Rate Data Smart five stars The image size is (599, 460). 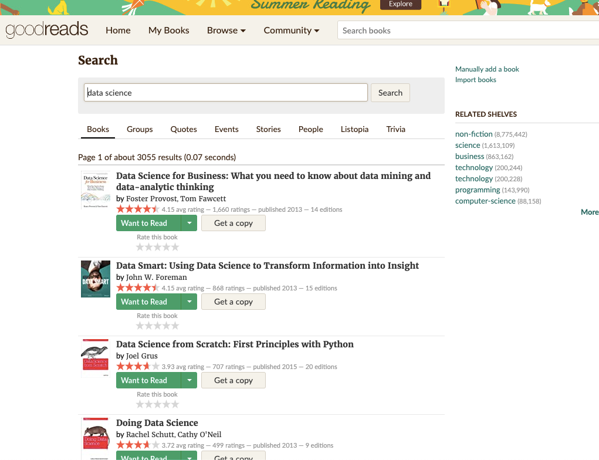(x=175, y=326)
